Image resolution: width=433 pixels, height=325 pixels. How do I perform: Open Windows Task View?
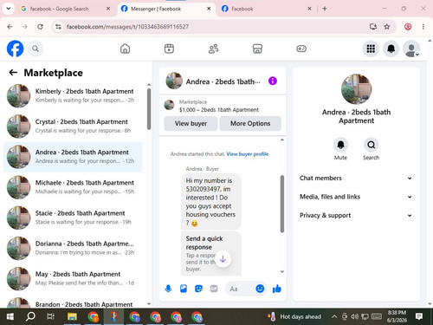coord(51,316)
